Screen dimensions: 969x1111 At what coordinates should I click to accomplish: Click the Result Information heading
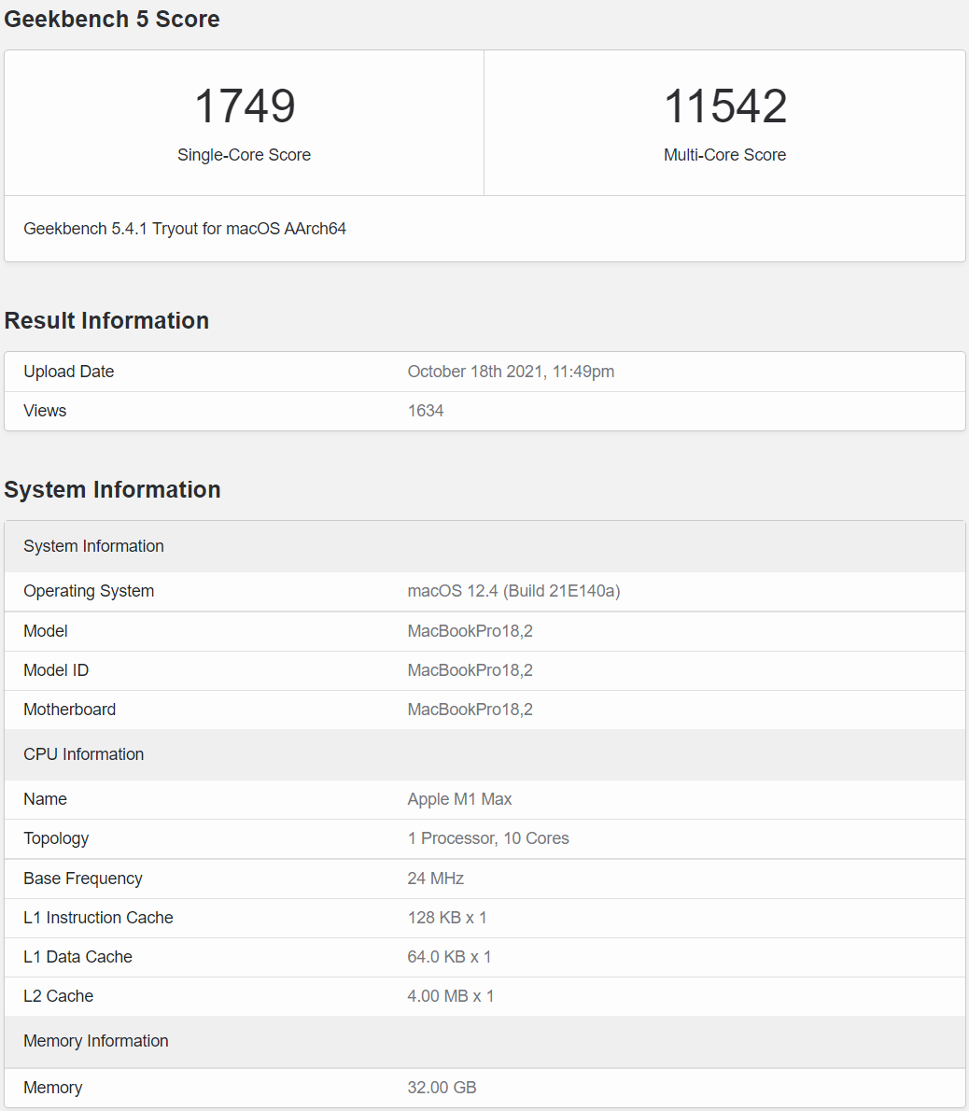pyautogui.click(x=106, y=320)
